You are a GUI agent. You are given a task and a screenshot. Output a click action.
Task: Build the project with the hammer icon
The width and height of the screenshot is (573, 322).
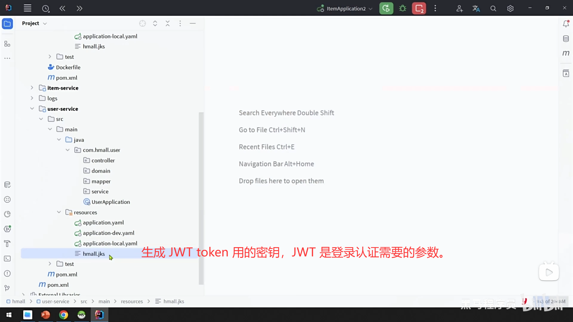[x=7, y=244]
